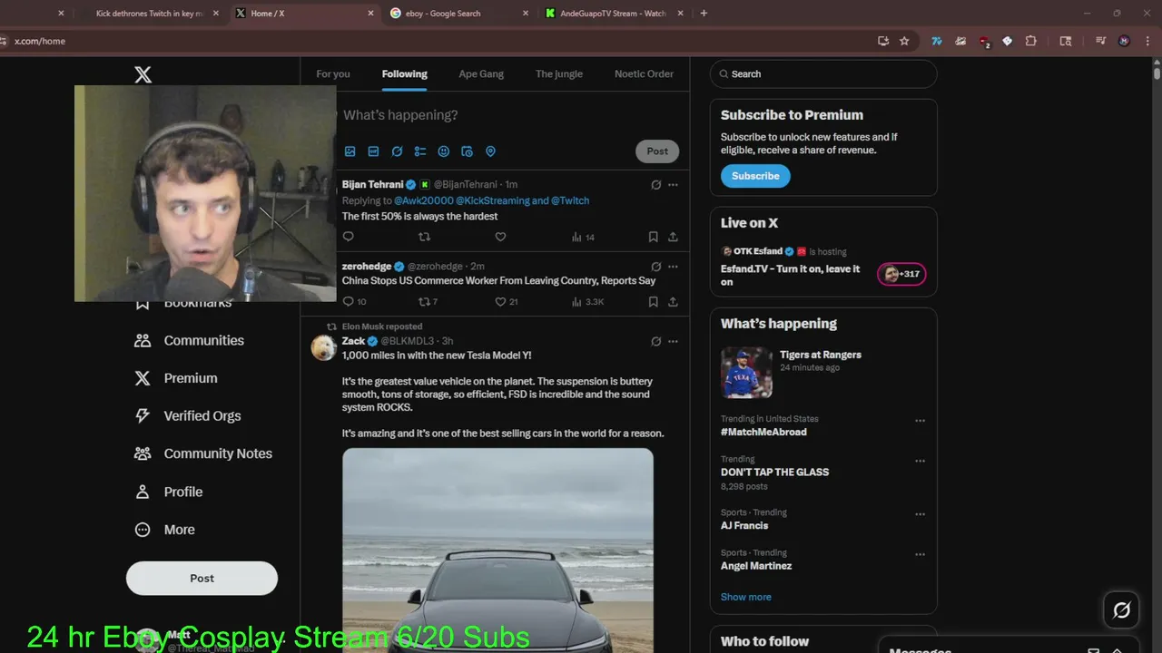The width and height of the screenshot is (1162, 653).
Task: Add a GIF to new post
Action: pos(373,151)
